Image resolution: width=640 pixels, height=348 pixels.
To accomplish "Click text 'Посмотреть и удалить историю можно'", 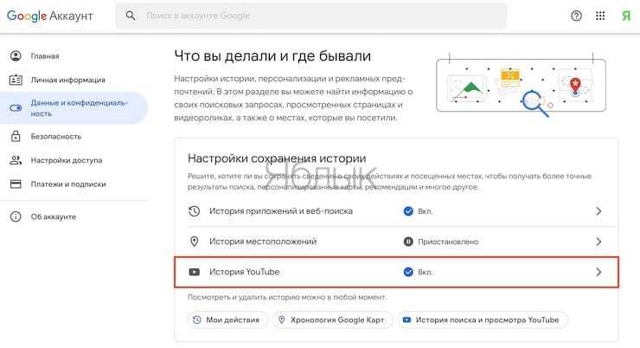I will (259, 297).
